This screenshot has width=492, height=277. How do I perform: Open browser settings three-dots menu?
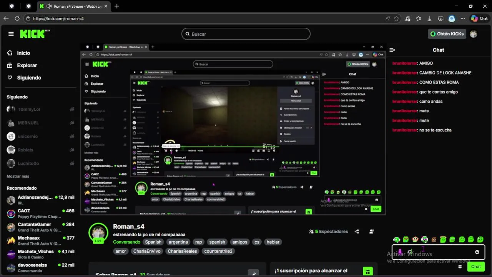point(462,18)
